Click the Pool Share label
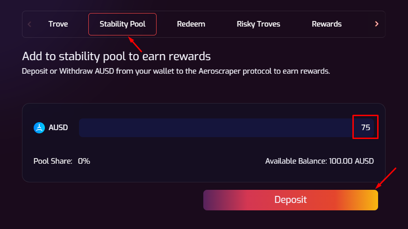Screen dimensions: 408x229 (53, 161)
